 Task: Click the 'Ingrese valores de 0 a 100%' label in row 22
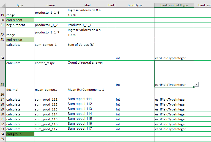tap(87, 32)
